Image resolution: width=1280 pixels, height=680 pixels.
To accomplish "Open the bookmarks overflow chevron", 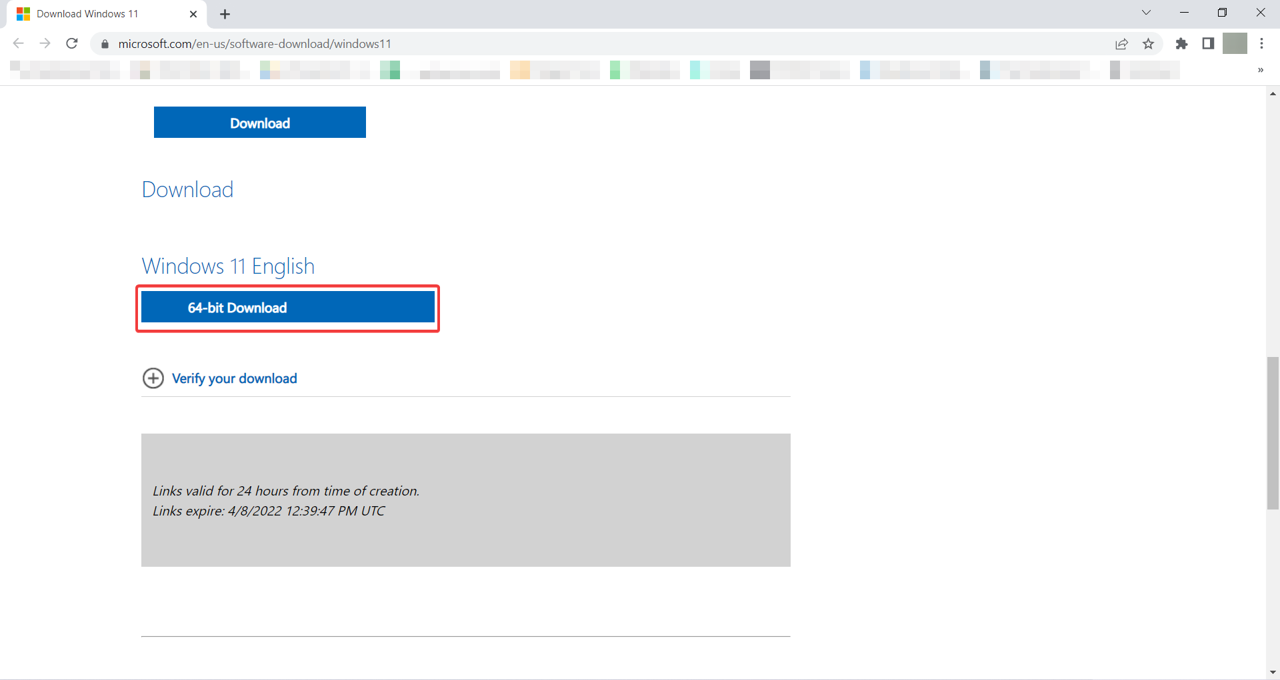I will point(1261,70).
